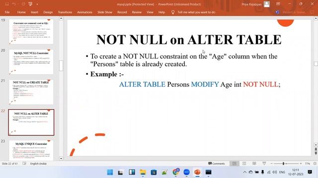Screen dimensions: 318x178
Task: Open File Explorer from taskbar
Action: (x=143, y=172)
